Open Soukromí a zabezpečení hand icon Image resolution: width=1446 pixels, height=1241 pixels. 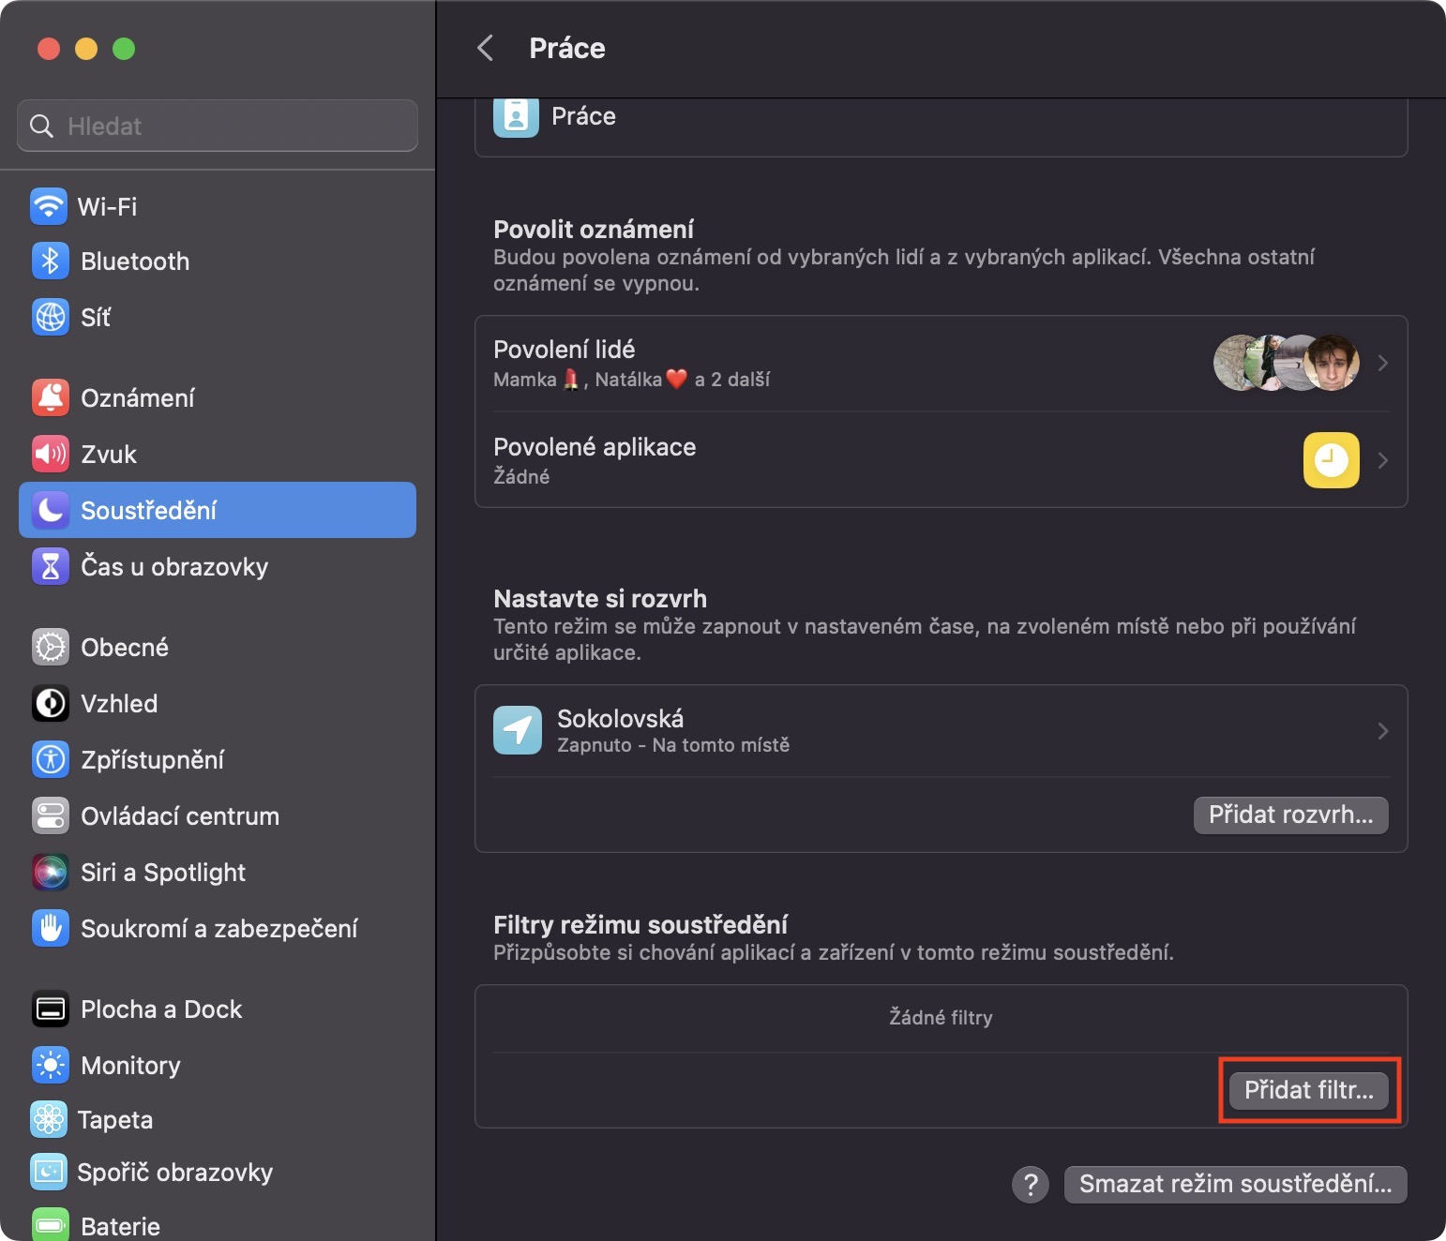51,928
